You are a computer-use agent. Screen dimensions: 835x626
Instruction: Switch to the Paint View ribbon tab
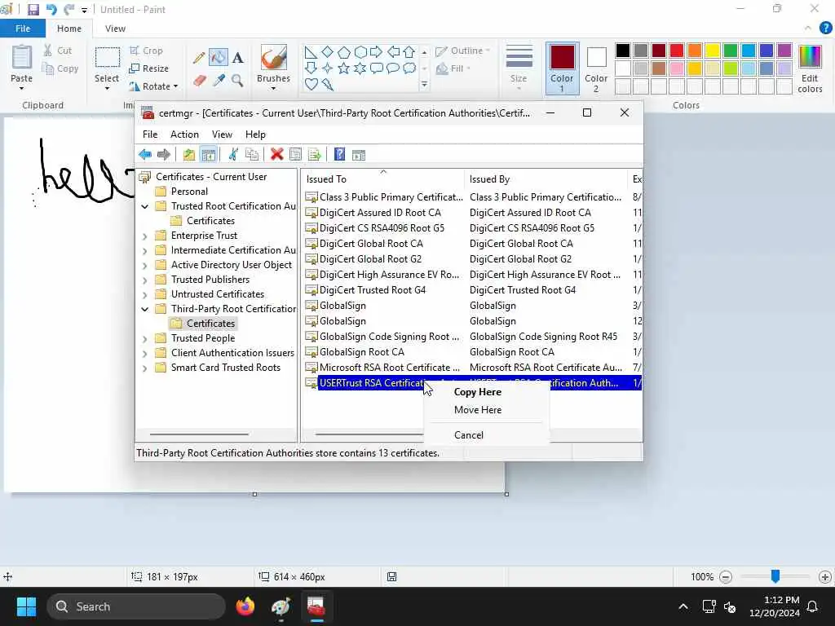point(115,29)
